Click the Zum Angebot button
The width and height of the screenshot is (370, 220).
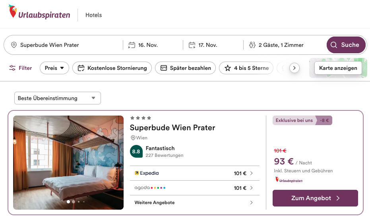pos(315,198)
